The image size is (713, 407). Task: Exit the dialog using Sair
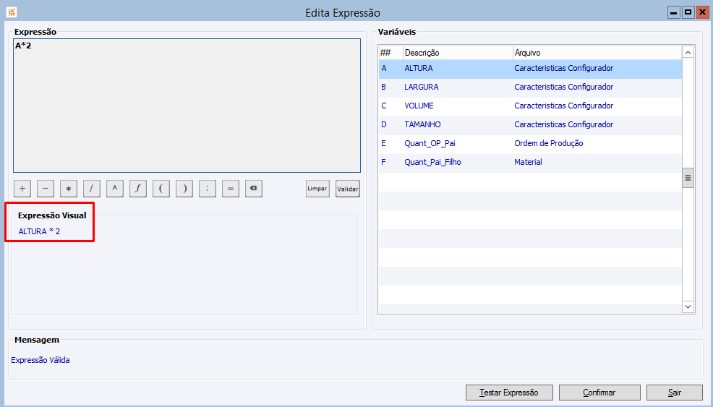pos(675,393)
